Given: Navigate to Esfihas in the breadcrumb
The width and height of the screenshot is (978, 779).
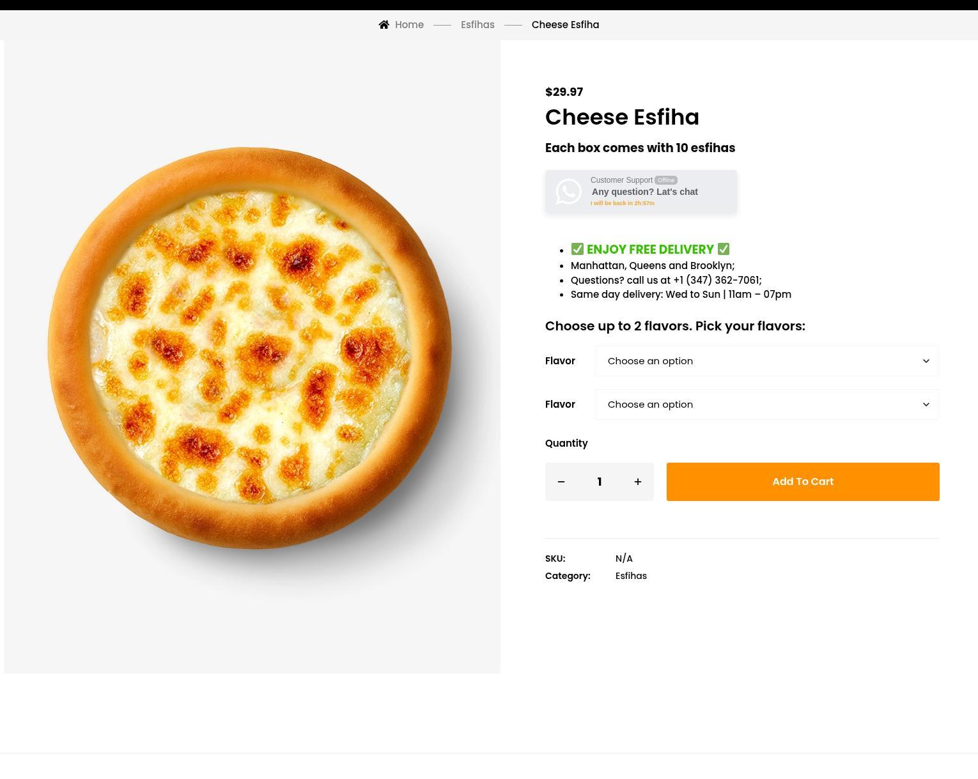Looking at the screenshot, I should click(477, 25).
